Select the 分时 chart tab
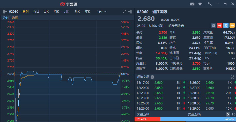236x122 pixels. [26, 12]
